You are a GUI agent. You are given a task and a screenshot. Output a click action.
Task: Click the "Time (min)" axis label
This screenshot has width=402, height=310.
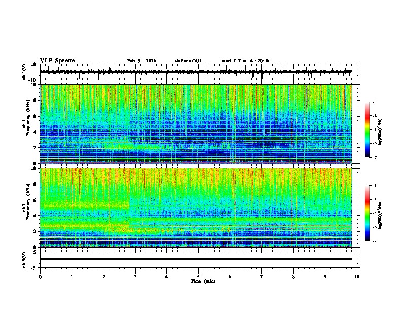pyautogui.click(x=203, y=281)
